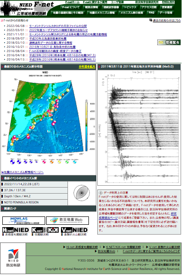Open the 2018/09/07 Hokkaido earthquake notice
The width and height of the screenshot is (182, 276).
coord(47,39)
